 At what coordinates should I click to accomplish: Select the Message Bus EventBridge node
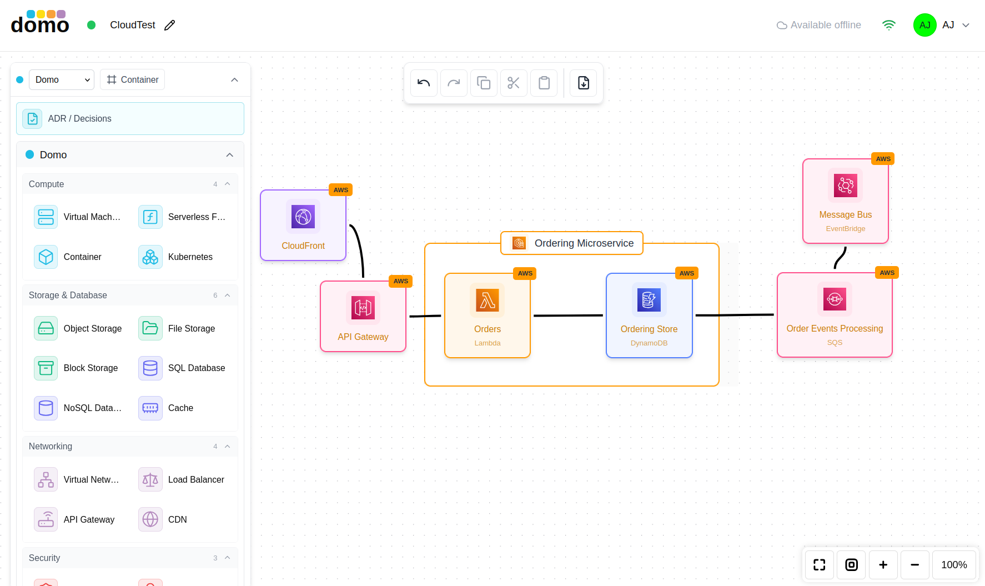(846, 201)
